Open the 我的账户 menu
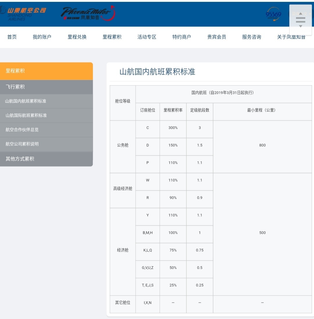314x319 pixels. (42, 37)
